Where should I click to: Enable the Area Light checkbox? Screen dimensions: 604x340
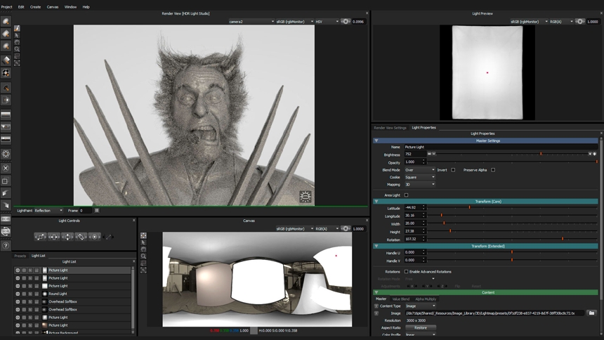click(x=406, y=195)
